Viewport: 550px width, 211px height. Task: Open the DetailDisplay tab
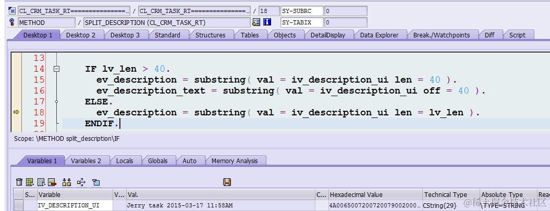[x=328, y=35]
